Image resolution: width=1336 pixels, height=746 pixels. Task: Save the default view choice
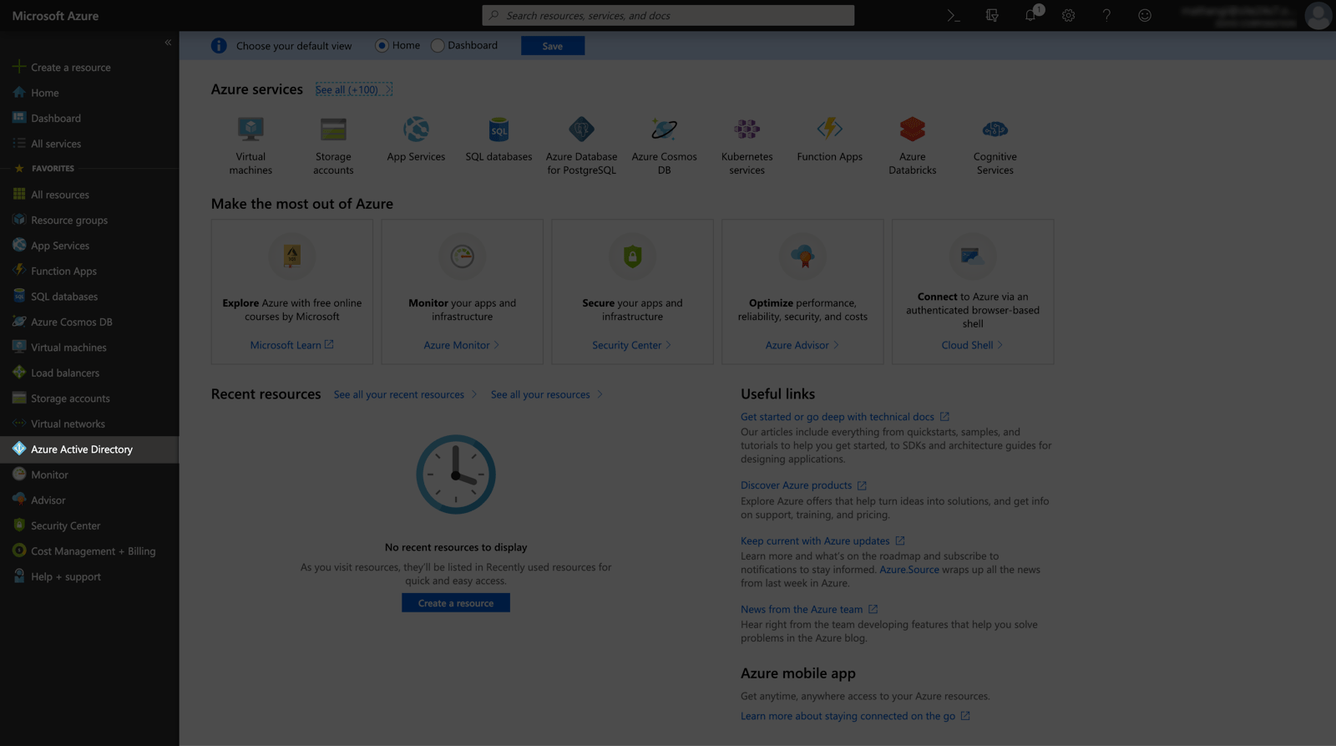tap(553, 46)
